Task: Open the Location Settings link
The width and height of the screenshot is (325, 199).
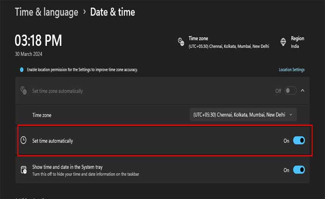Action: pos(292,70)
